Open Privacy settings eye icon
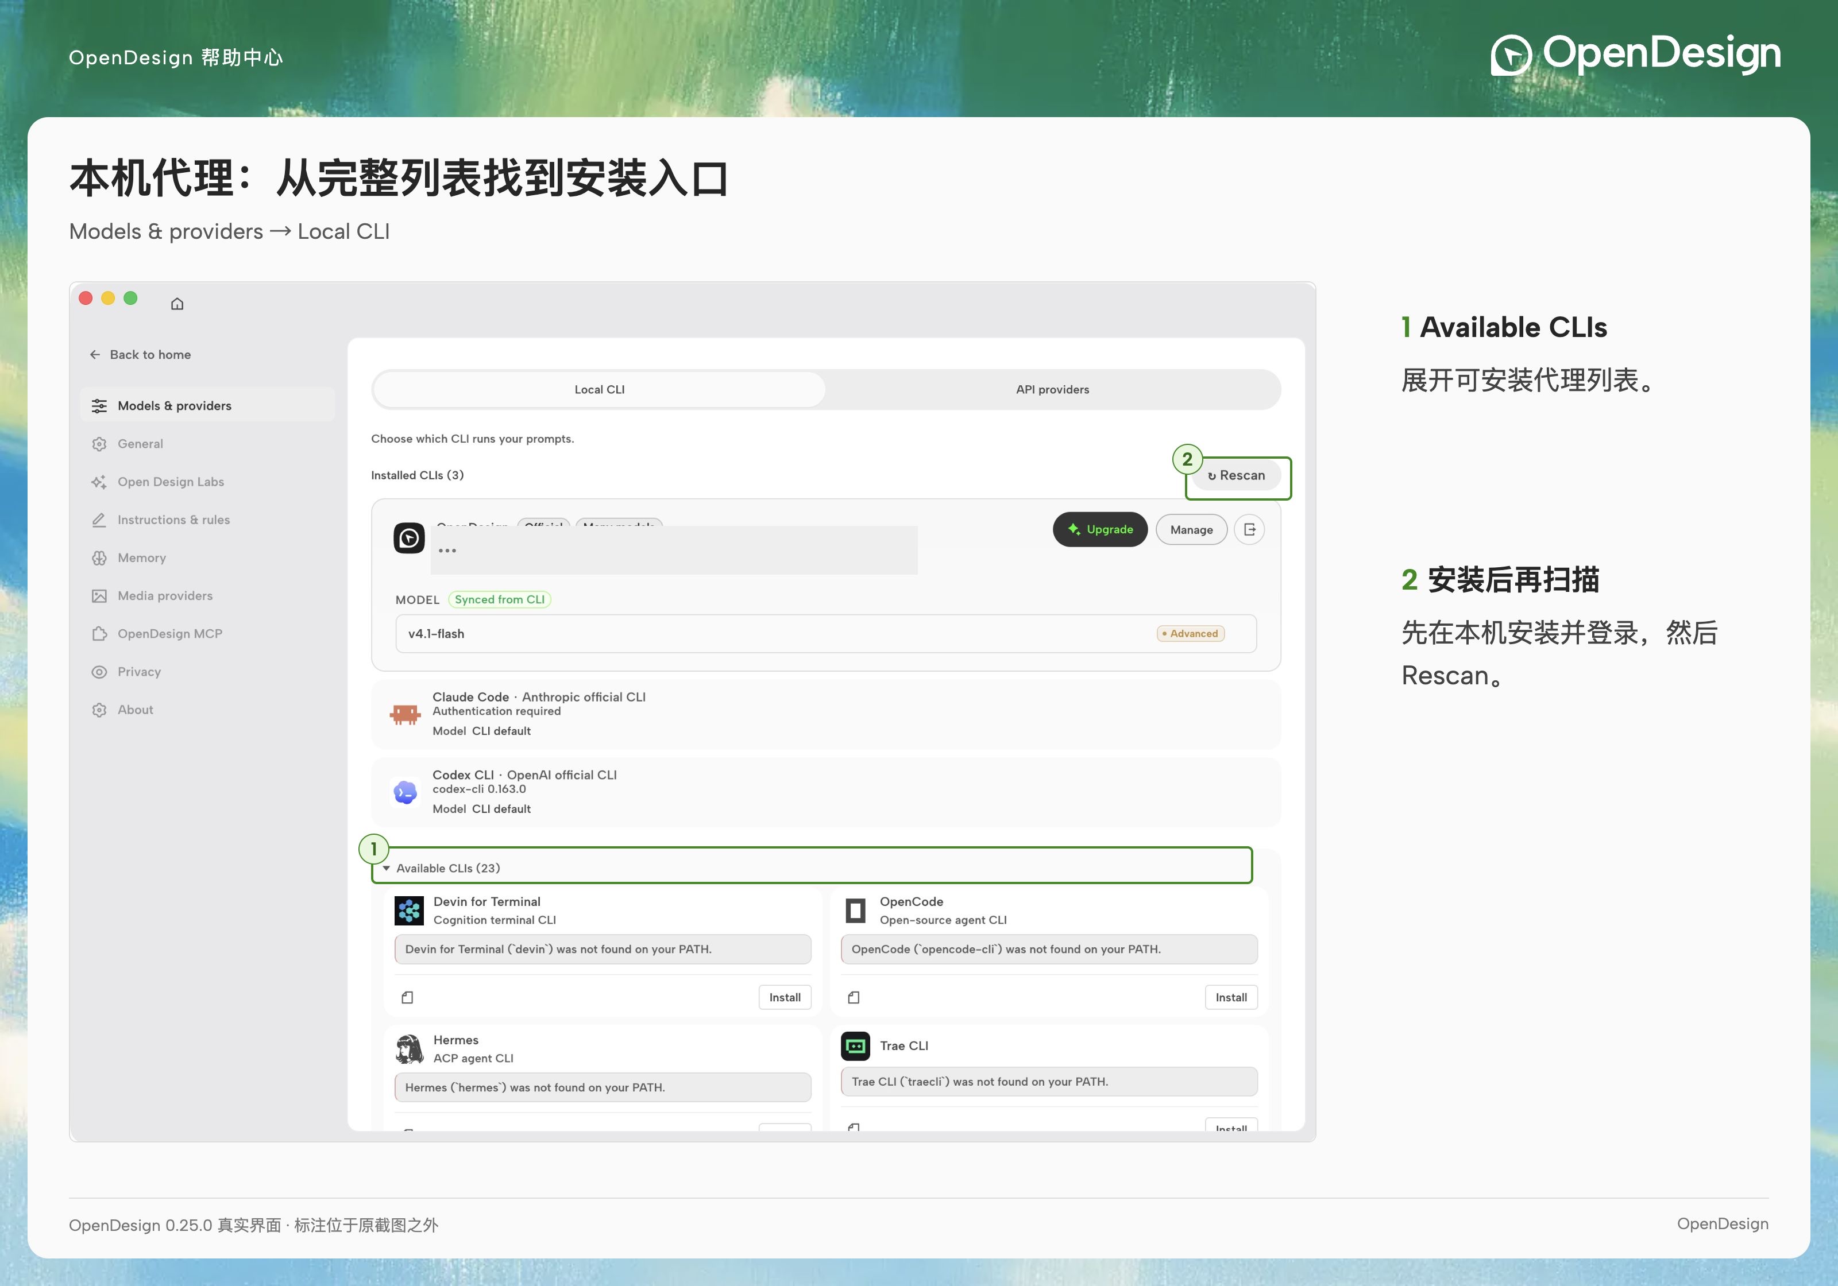1838x1286 pixels. tap(99, 671)
